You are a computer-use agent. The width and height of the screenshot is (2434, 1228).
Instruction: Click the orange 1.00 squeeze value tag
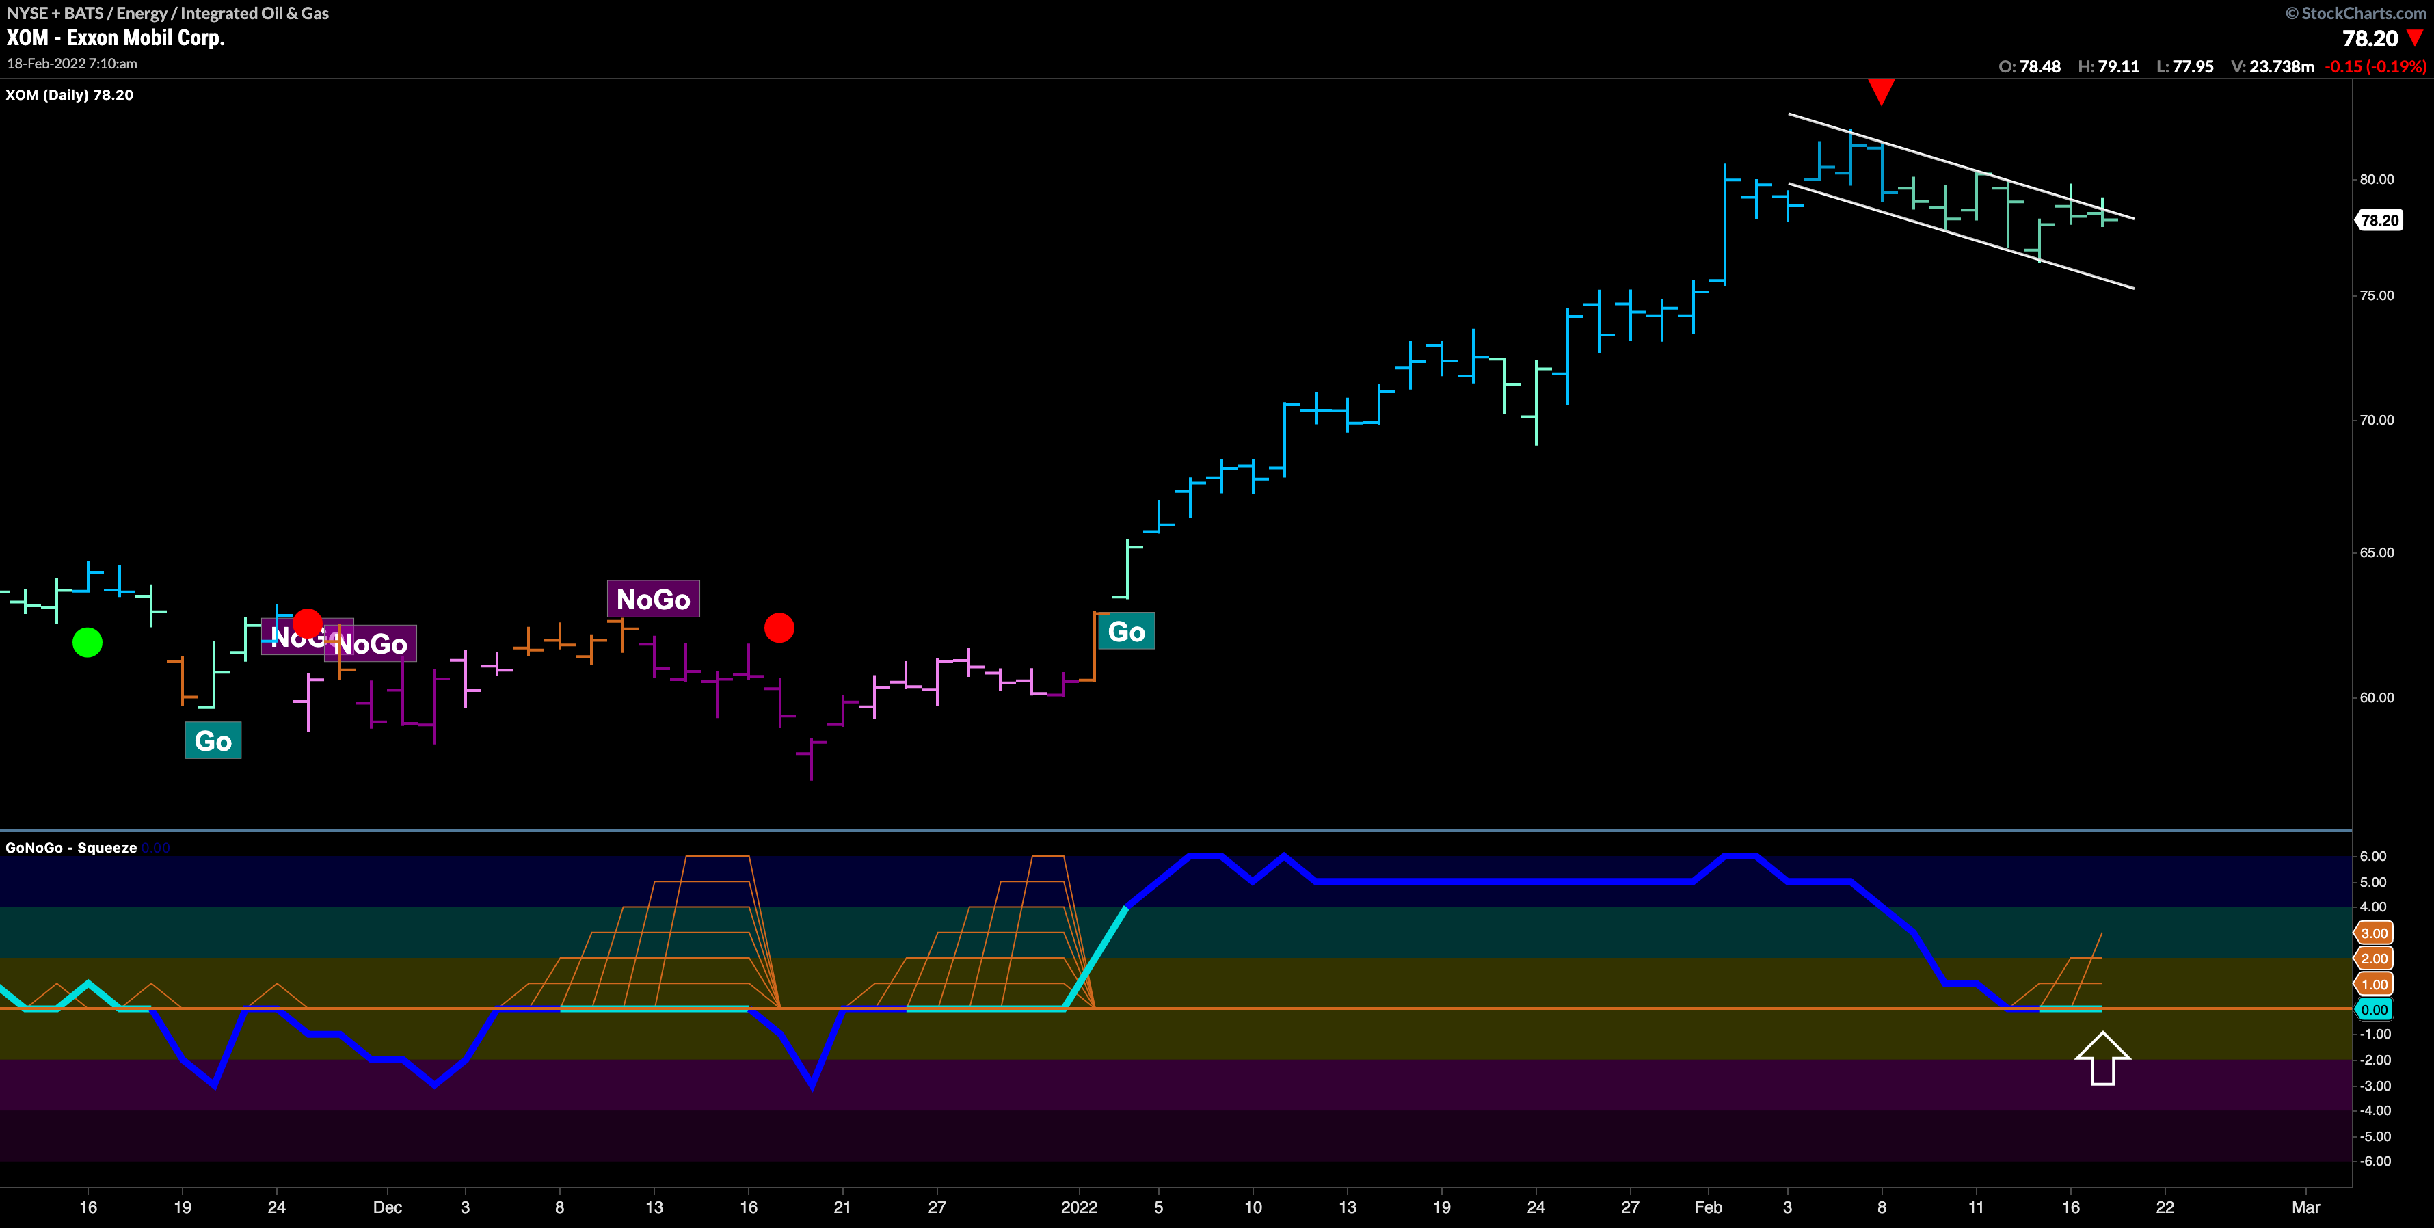tap(2374, 983)
